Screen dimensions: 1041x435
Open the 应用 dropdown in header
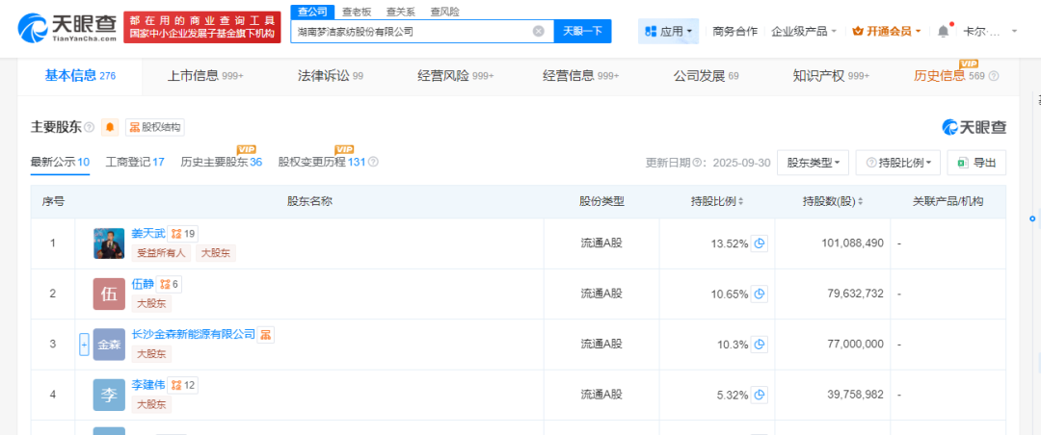(668, 31)
